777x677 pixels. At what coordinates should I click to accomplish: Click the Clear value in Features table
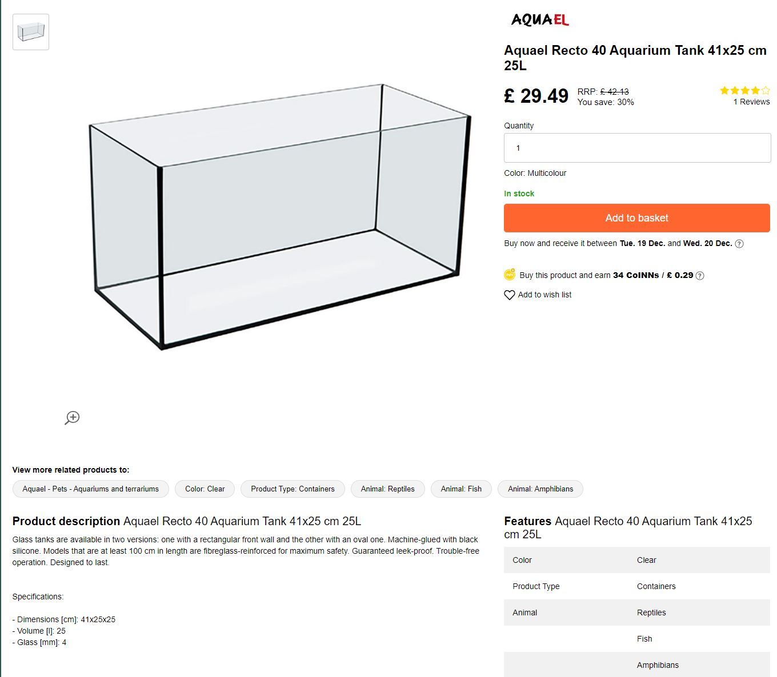[647, 560]
